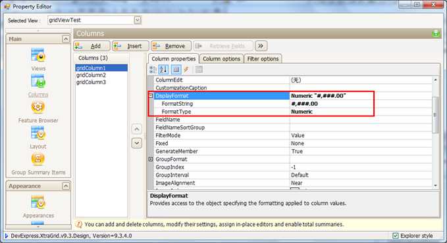Sort properties alphabetically
The width and height of the screenshot is (447, 243).
(x=164, y=70)
